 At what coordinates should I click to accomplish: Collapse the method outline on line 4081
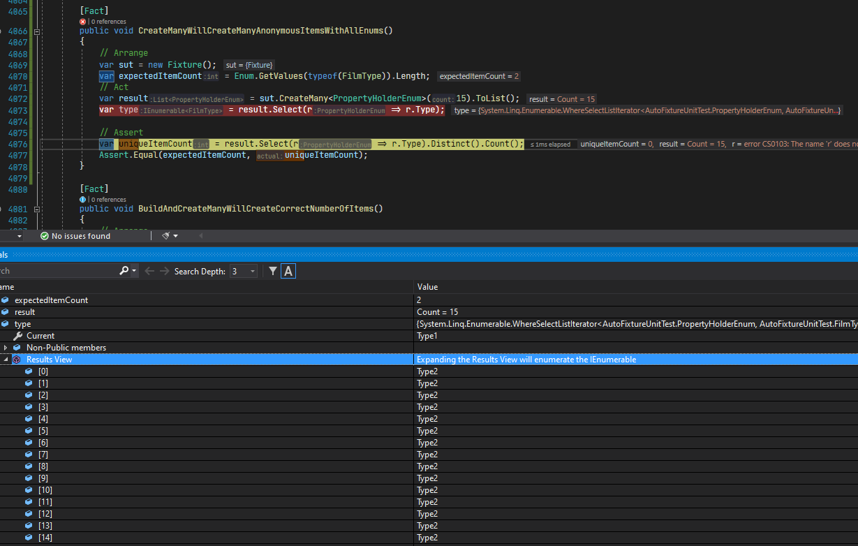(37, 208)
